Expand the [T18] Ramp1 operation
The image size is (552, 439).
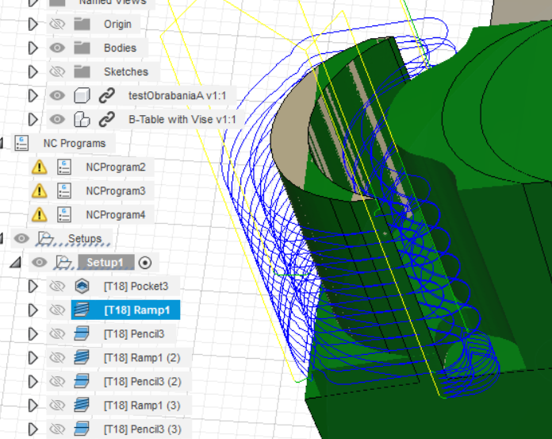click(x=33, y=310)
